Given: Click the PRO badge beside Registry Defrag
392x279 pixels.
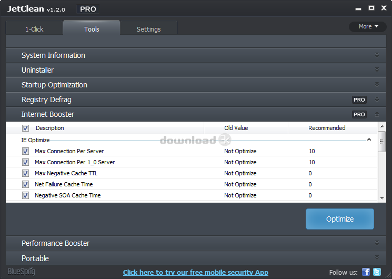Looking at the screenshot, I should 359,99.
